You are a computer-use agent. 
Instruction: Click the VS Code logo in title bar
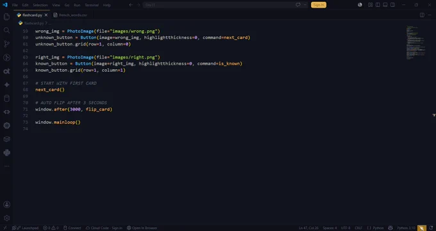[5, 4]
